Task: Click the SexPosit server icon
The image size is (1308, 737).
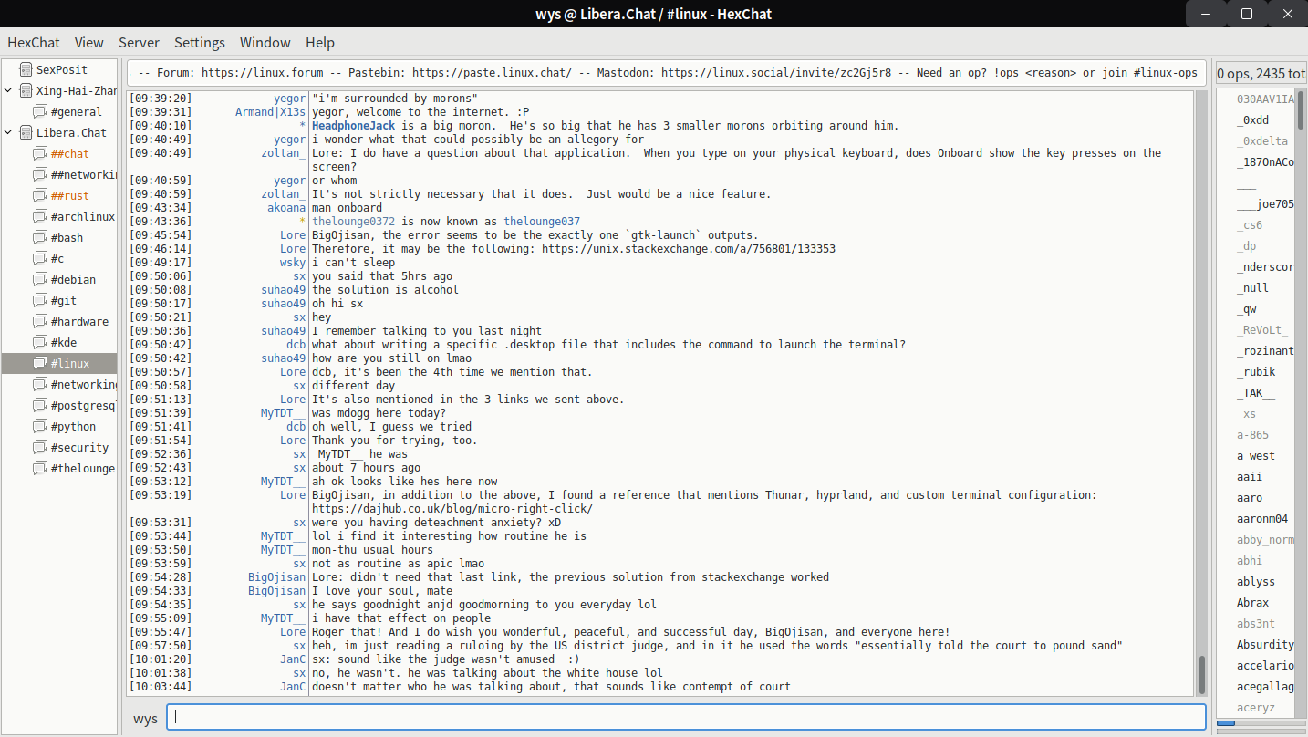Action: 26,69
